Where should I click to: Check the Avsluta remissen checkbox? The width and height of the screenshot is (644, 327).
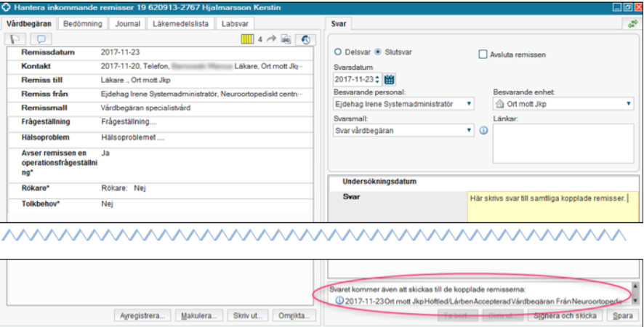pos(483,54)
